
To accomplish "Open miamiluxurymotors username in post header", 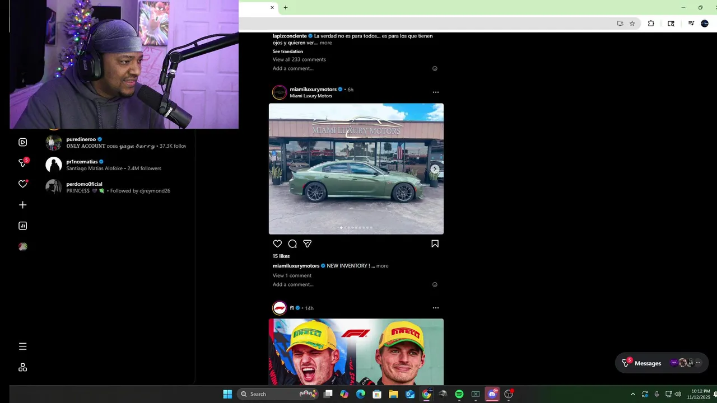I will (x=313, y=90).
